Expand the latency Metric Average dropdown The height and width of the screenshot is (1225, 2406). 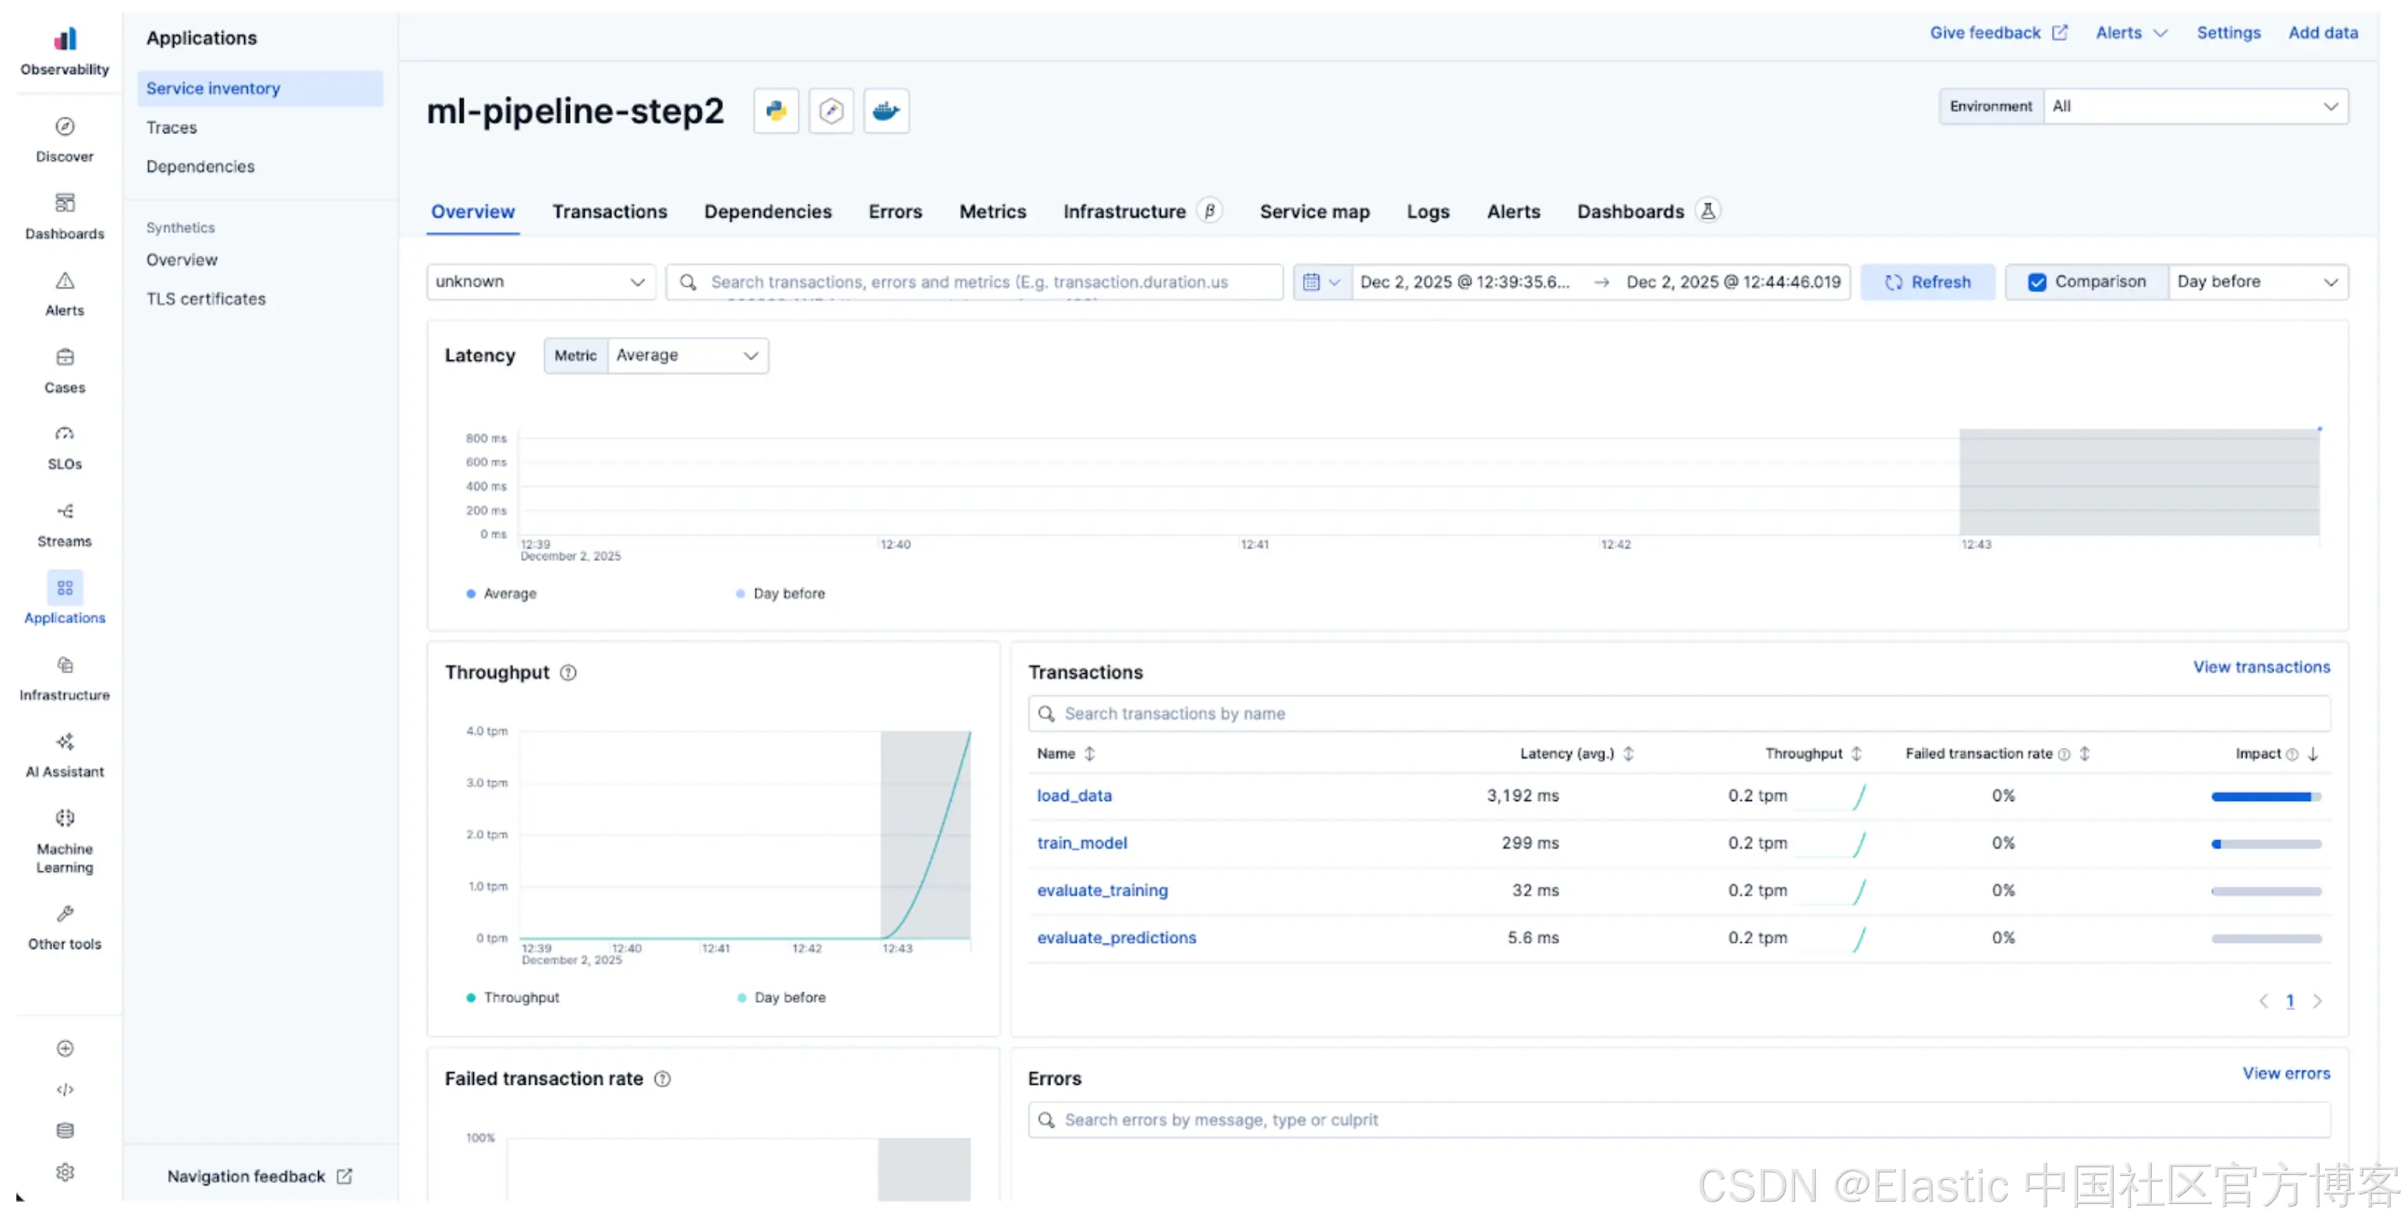687,356
